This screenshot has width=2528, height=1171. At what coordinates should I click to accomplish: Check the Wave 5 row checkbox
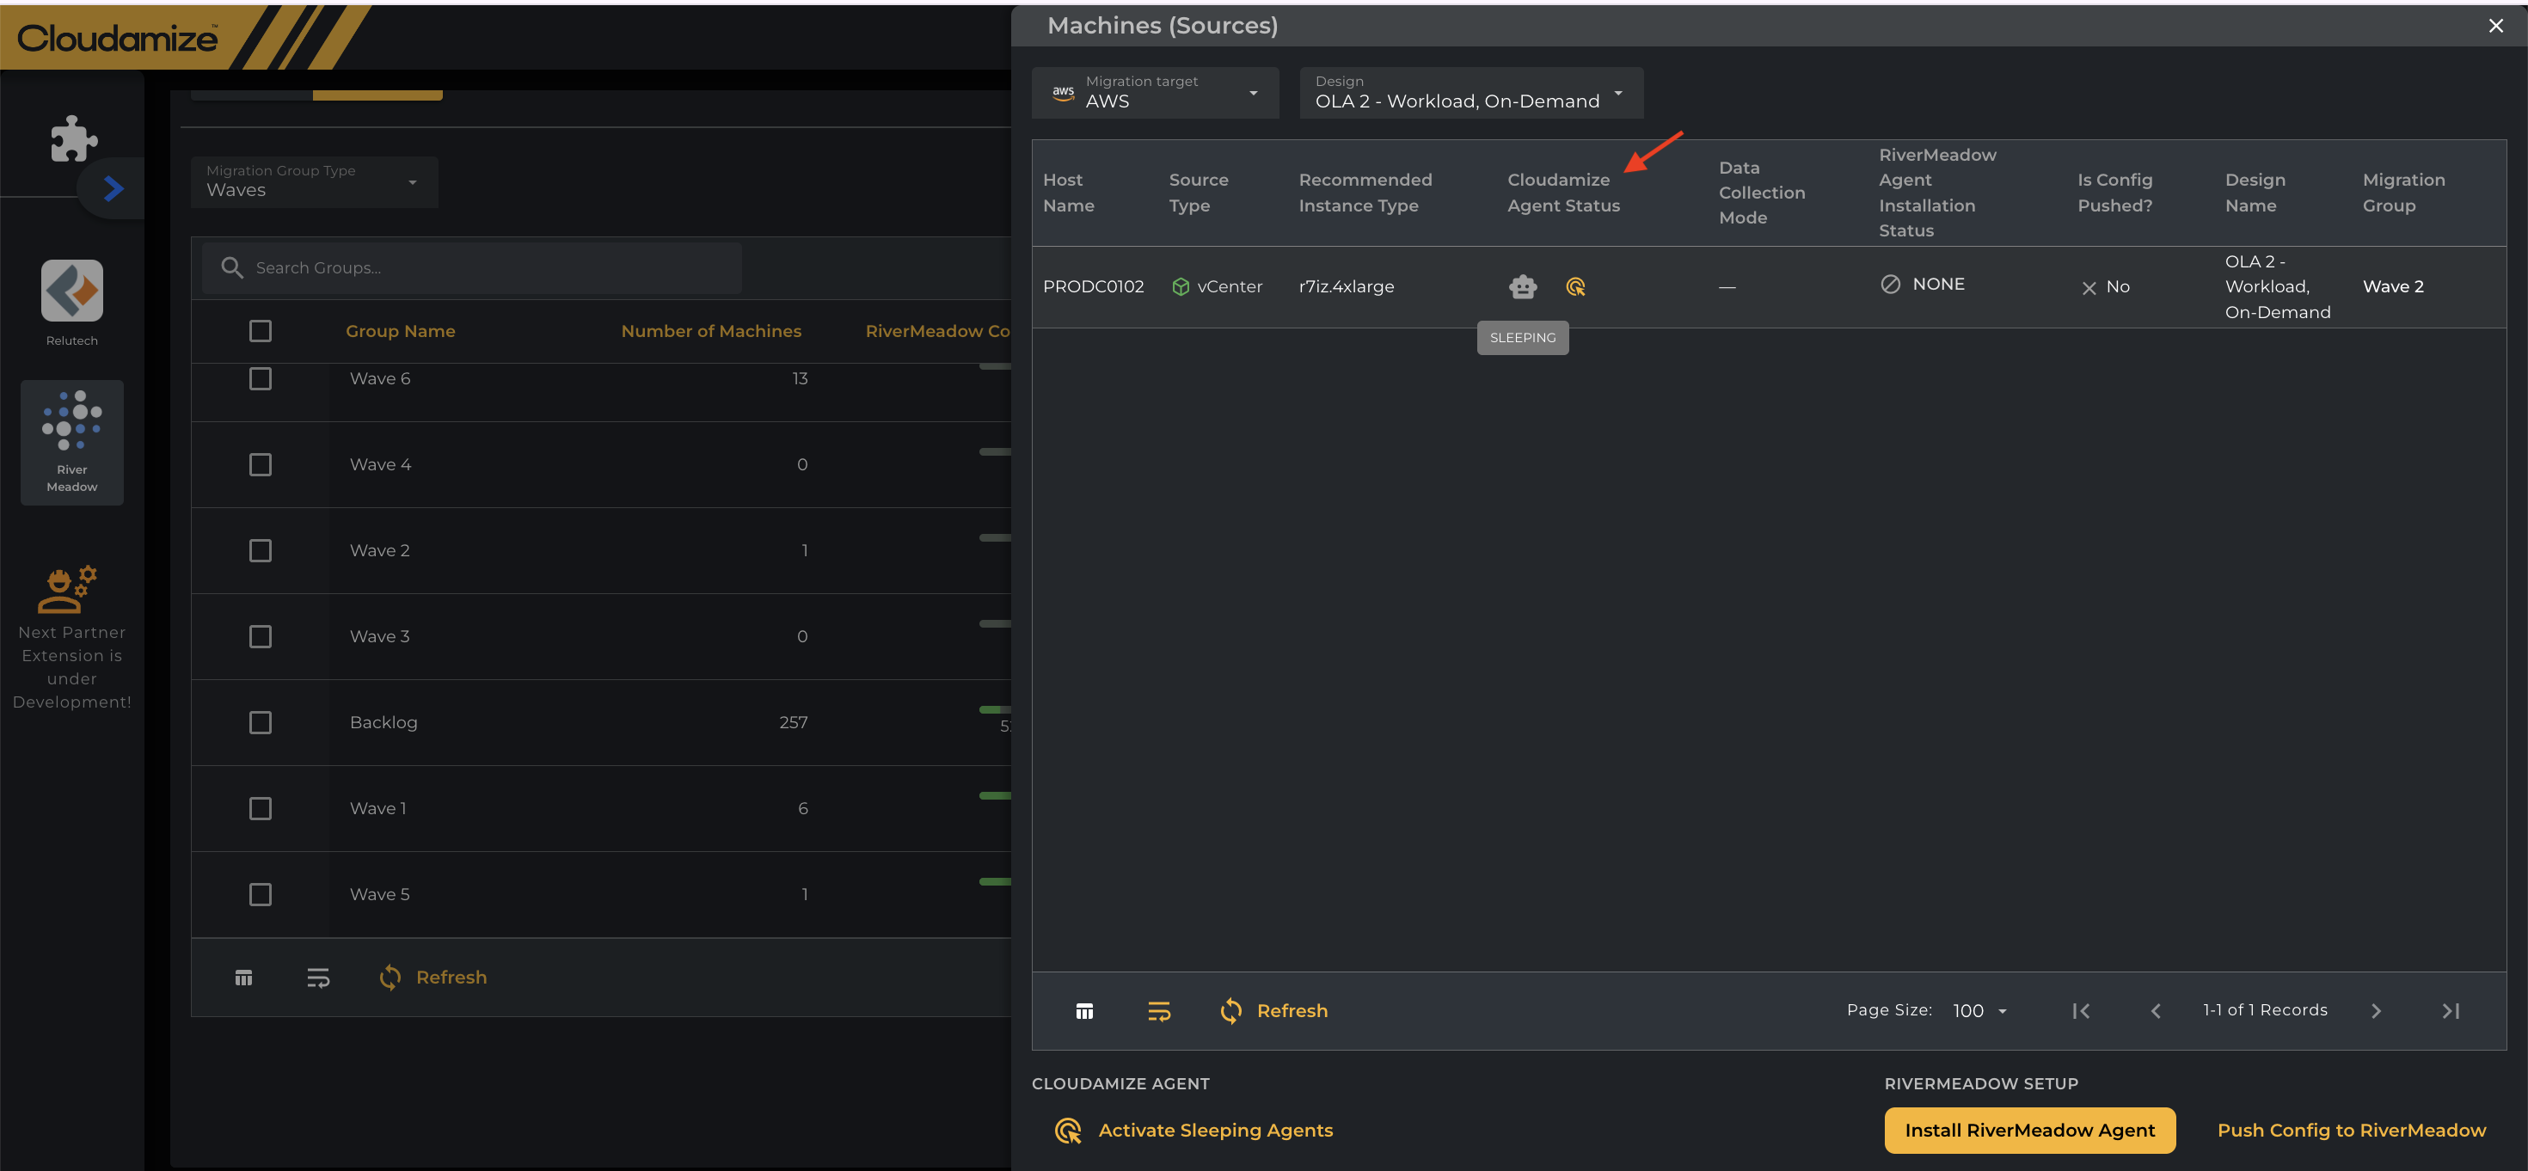point(260,894)
